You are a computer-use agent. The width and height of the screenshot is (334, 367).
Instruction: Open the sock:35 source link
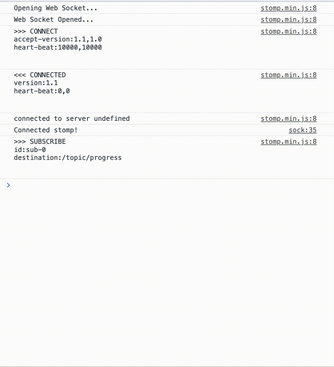pos(303,130)
